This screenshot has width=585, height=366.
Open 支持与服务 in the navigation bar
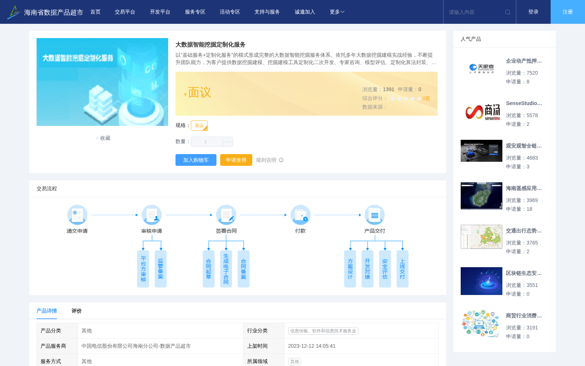coord(267,12)
